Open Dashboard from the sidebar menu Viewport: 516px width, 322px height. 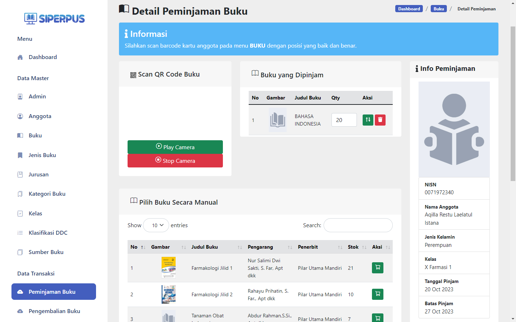click(x=43, y=57)
